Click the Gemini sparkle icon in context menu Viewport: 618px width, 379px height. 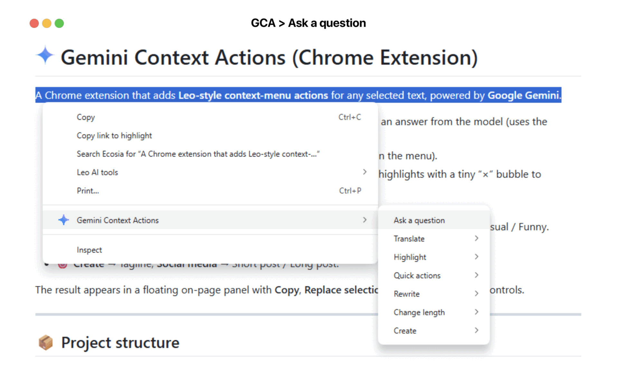click(64, 220)
